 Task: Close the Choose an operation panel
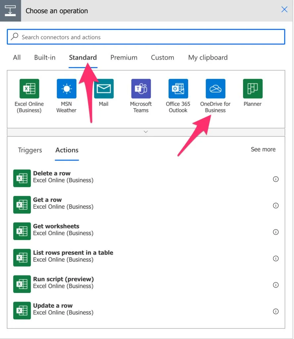284,10
